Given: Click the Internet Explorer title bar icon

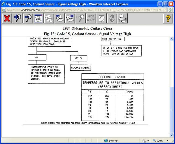Looking at the screenshot, I should point(3,4).
